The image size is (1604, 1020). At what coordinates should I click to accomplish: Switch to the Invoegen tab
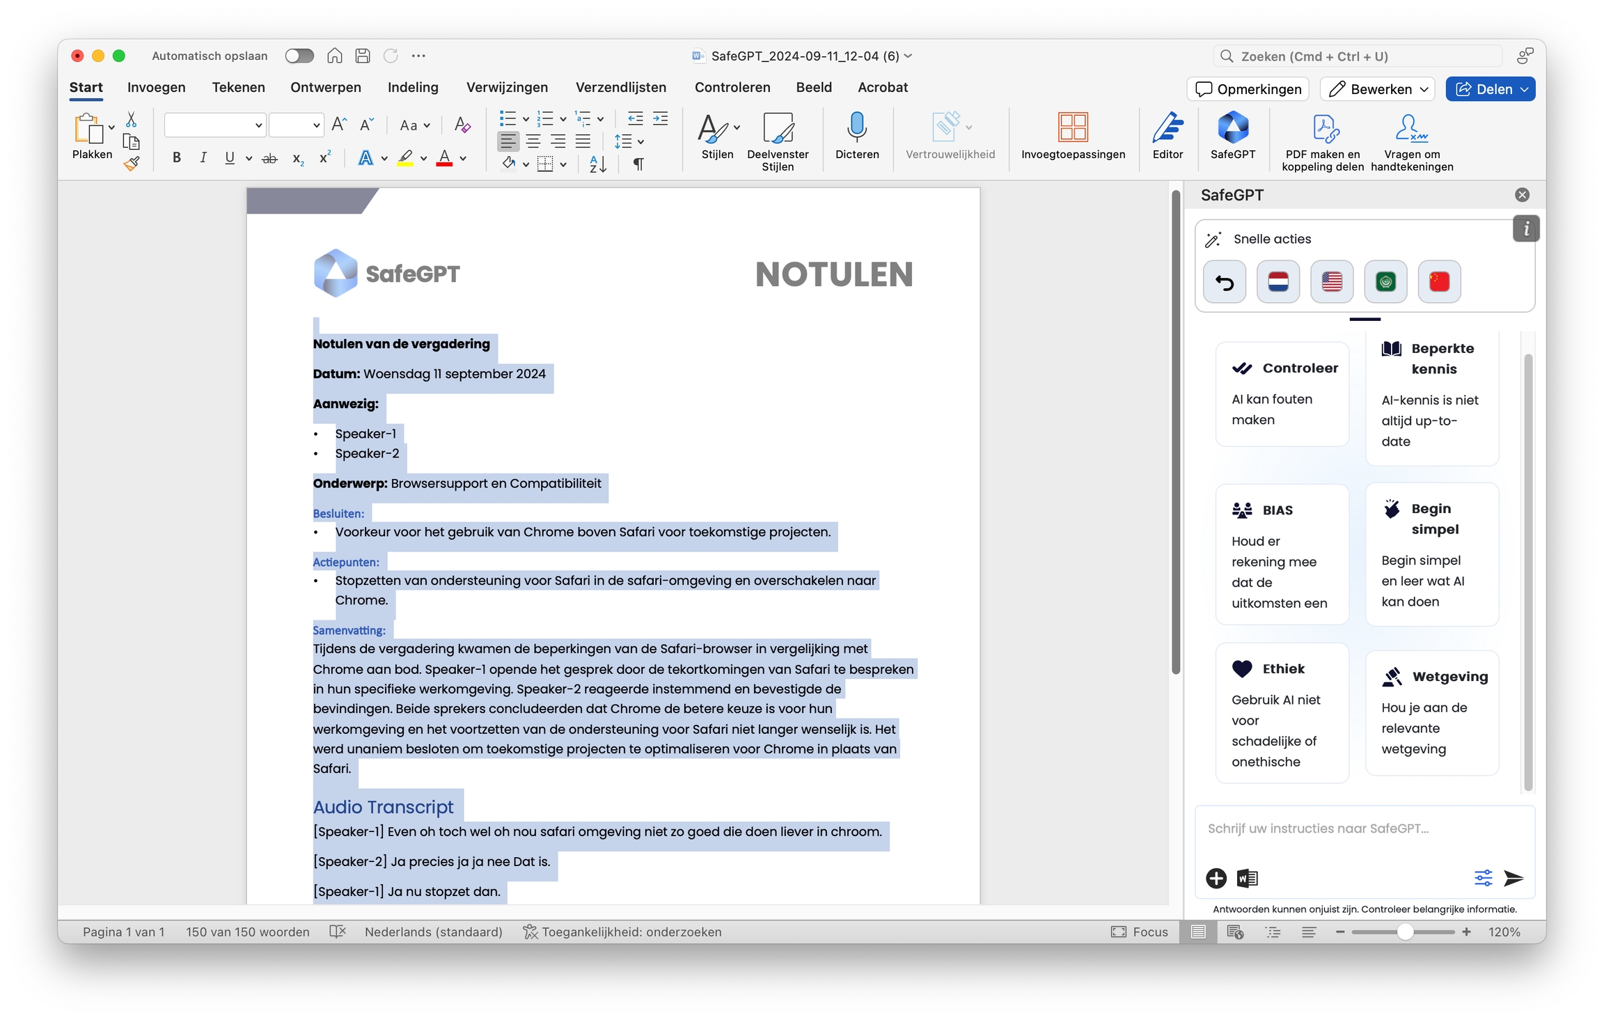[156, 87]
